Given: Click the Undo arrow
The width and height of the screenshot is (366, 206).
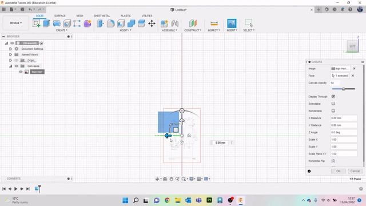Looking at the screenshot, I should click(x=30, y=9).
